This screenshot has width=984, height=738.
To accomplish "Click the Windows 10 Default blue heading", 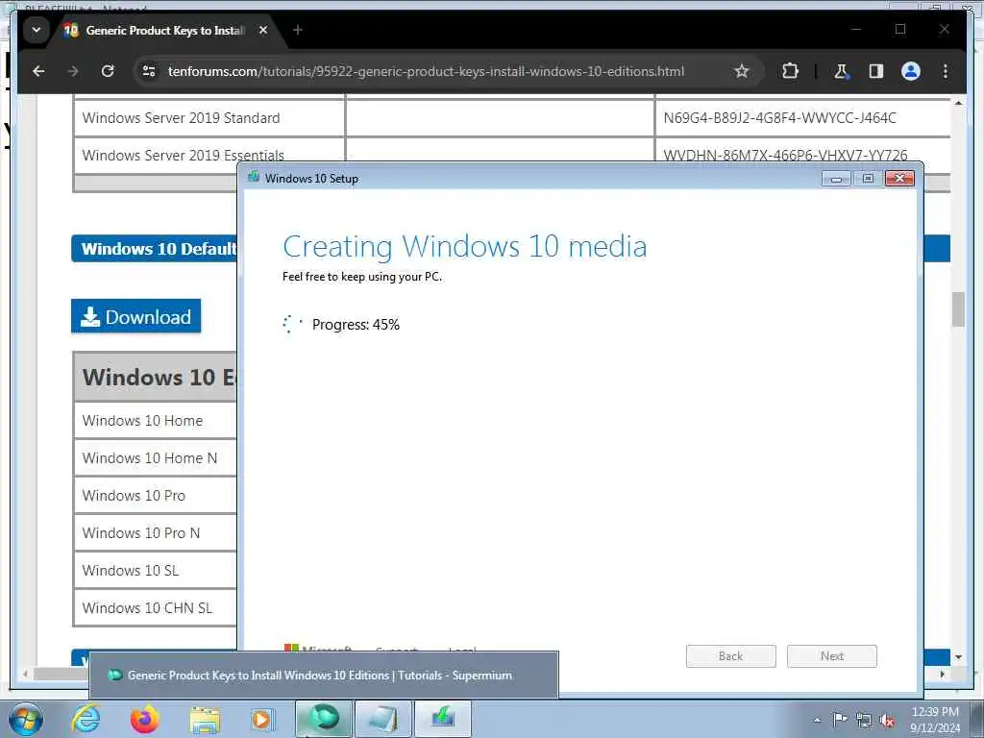I will [x=155, y=249].
